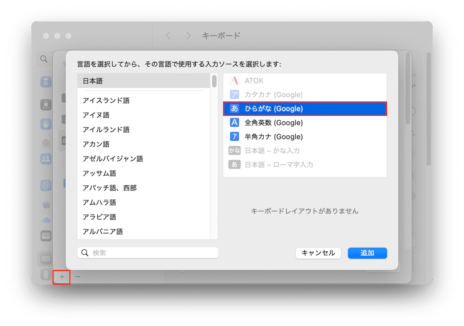Click the カタカナ (Google) input source icon
464x326 pixels.
click(234, 95)
